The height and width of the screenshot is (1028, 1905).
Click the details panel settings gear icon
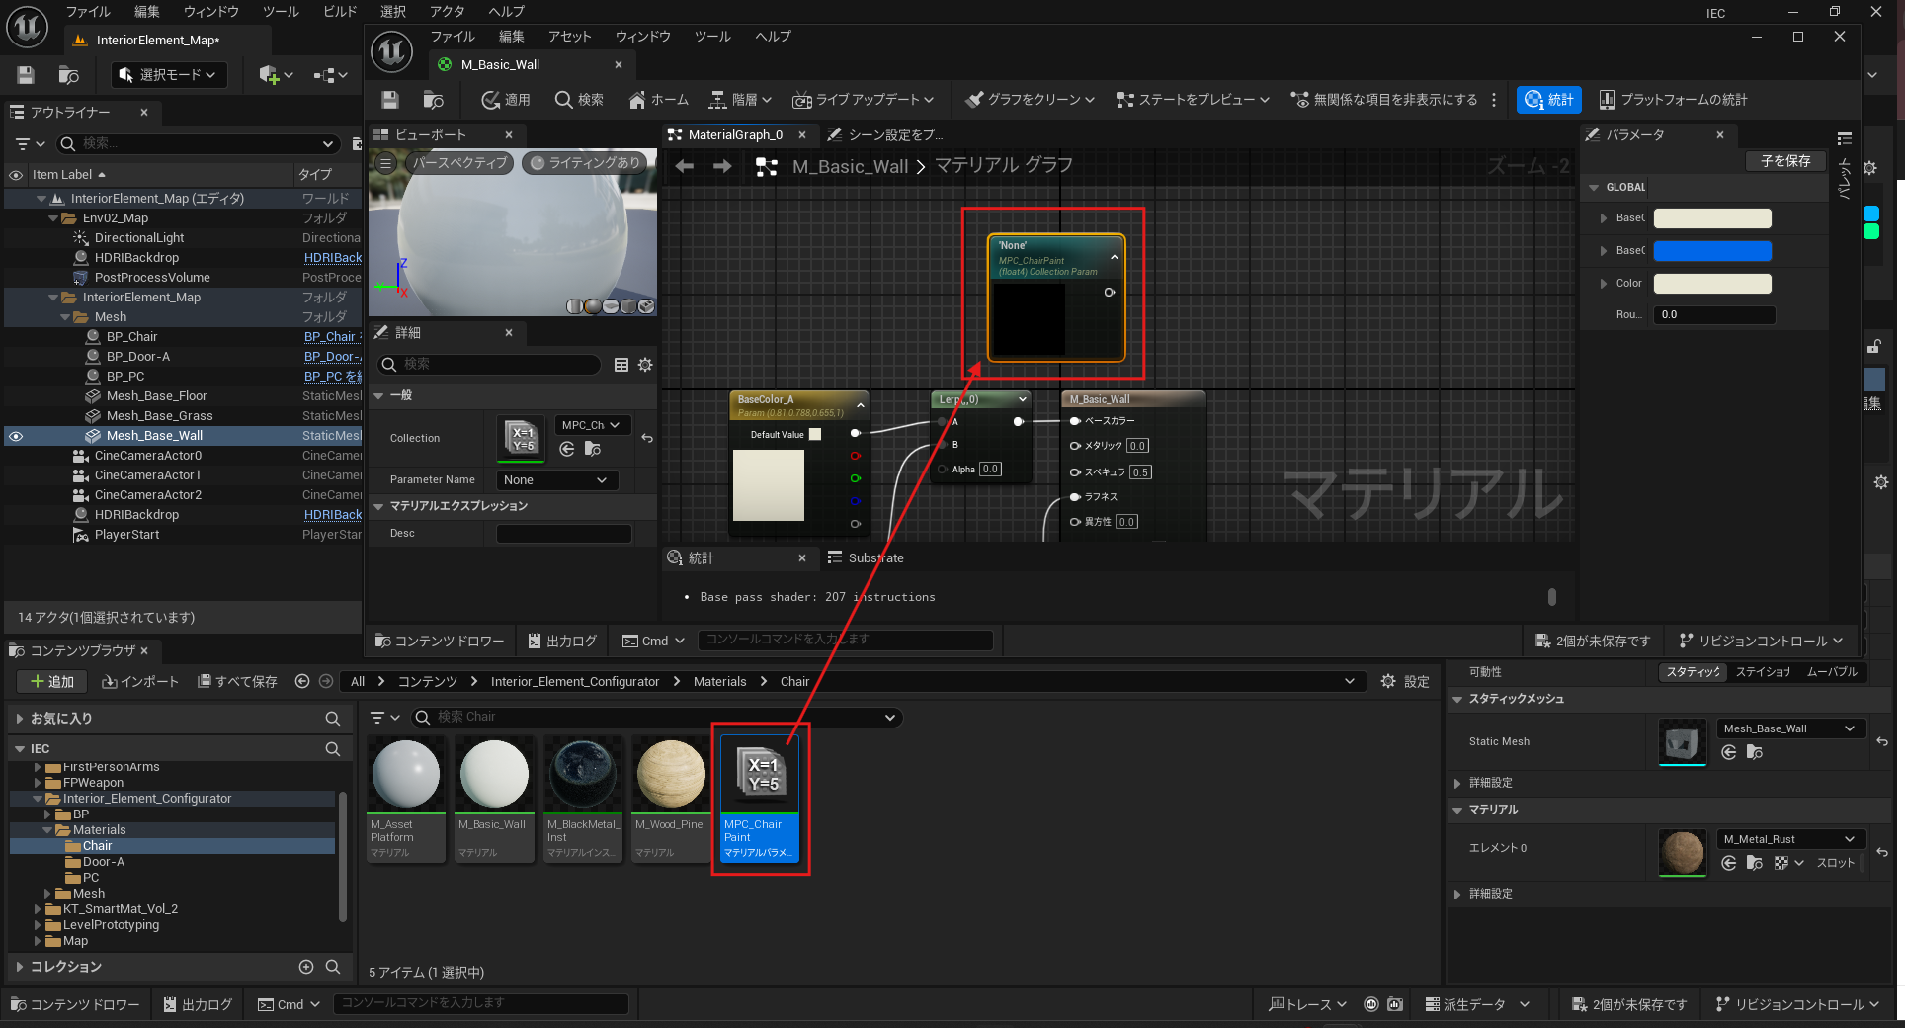645,365
